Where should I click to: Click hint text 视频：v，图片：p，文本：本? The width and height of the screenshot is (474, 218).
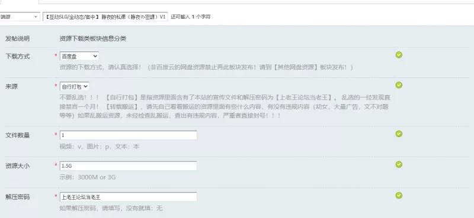(100, 147)
